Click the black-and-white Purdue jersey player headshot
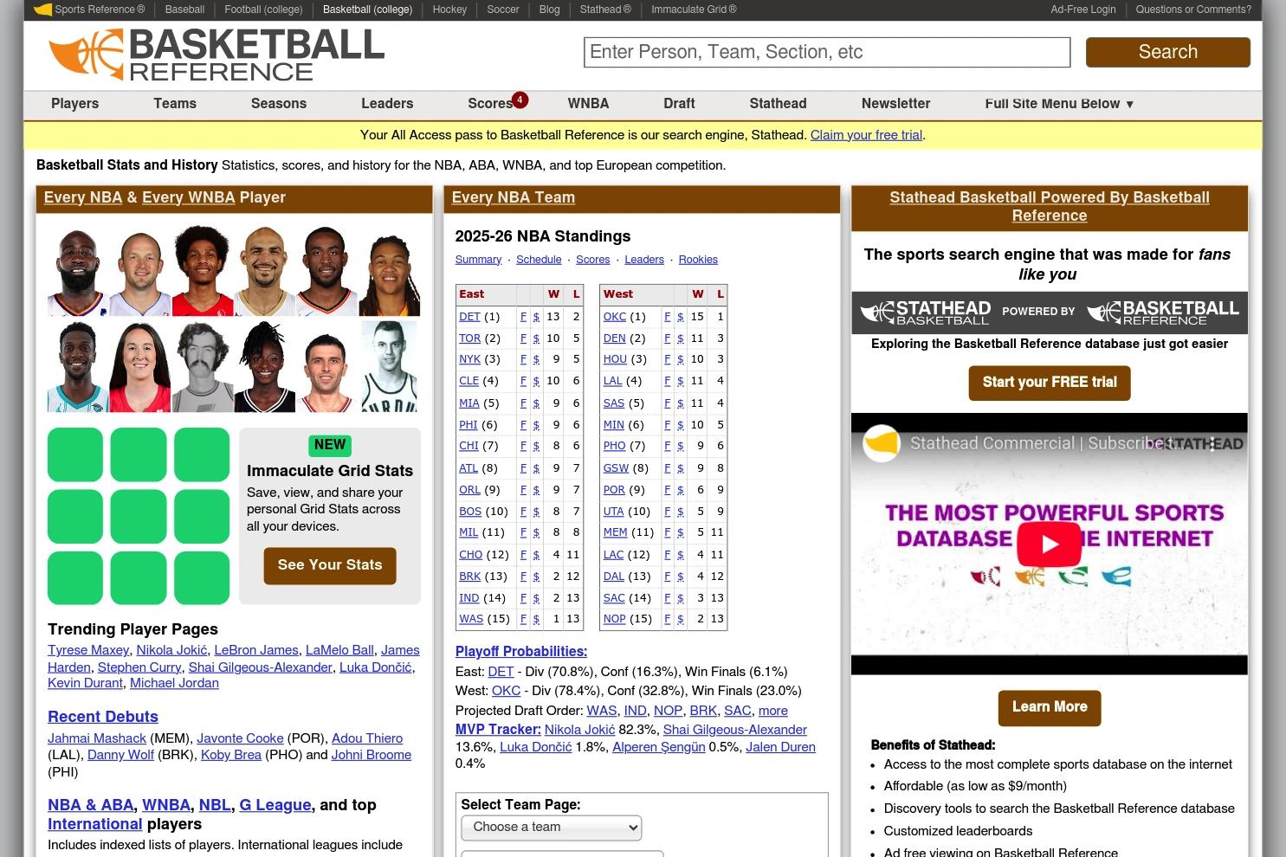The width and height of the screenshot is (1286, 857). [390, 366]
